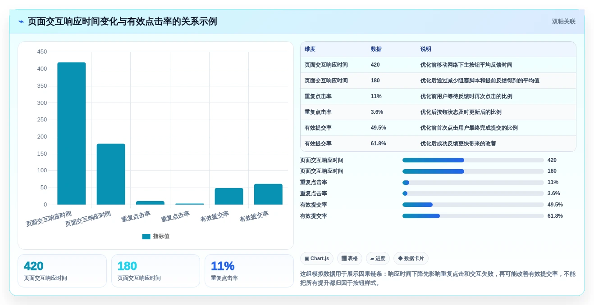Click the bar icon on the 进度 chip

click(372, 258)
